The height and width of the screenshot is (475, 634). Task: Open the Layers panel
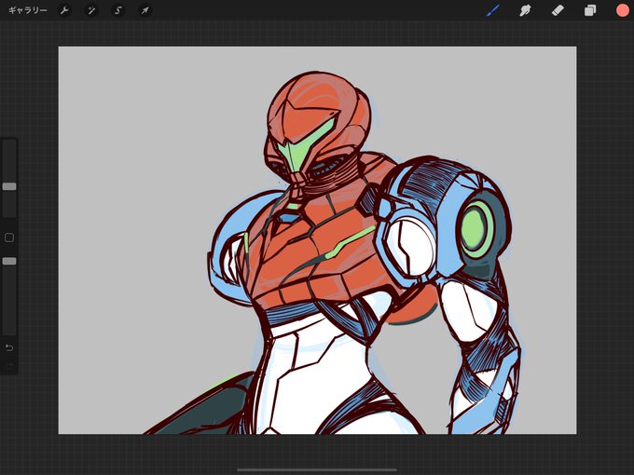590,10
